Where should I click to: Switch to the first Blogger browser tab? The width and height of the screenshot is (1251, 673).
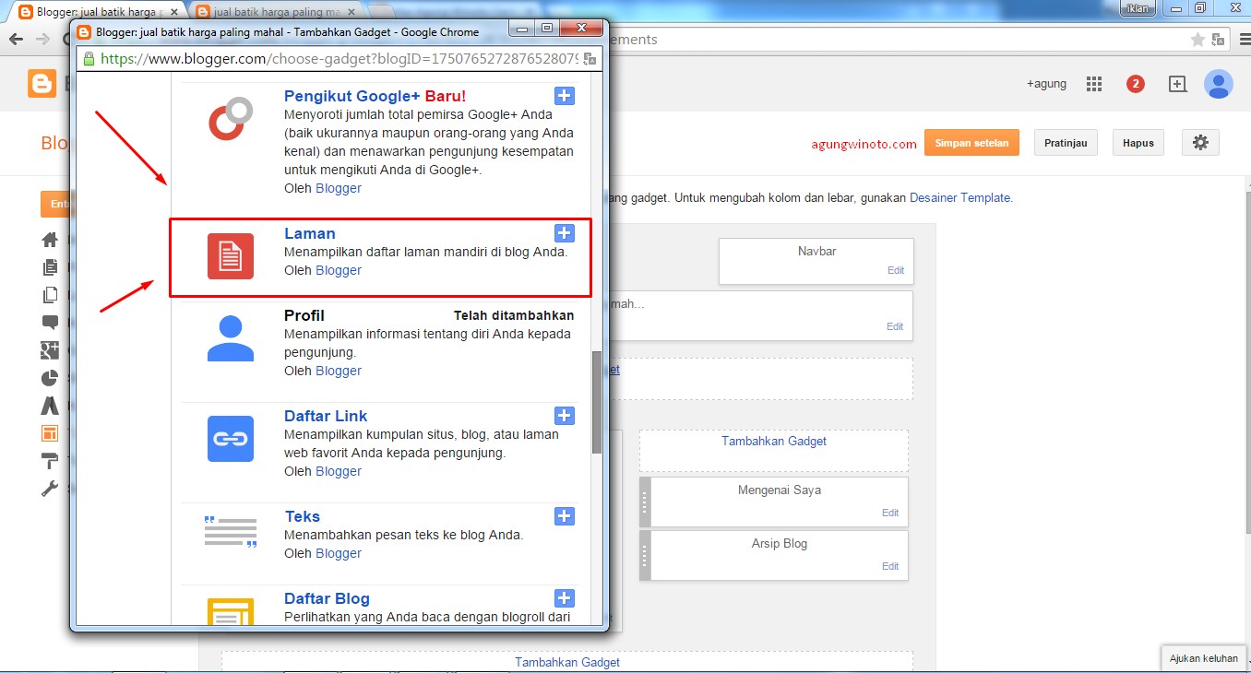(x=97, y=12)
